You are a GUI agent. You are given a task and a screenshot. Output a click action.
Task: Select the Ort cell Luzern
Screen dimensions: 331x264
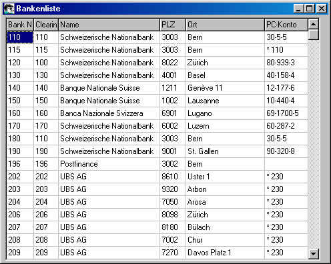pos(226,126)
